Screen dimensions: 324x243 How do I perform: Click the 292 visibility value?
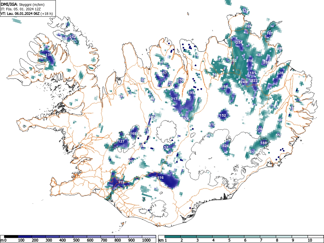pos(233,61)
